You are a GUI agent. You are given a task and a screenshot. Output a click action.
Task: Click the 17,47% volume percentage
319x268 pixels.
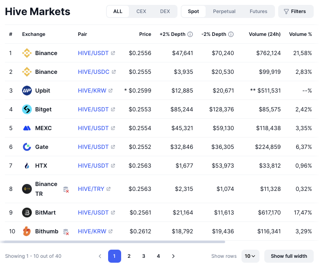303,213
